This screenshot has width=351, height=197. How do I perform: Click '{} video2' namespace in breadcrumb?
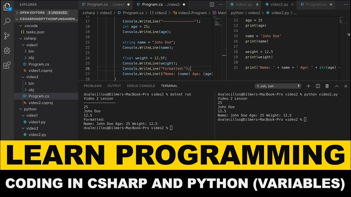[x=158, y=13]
